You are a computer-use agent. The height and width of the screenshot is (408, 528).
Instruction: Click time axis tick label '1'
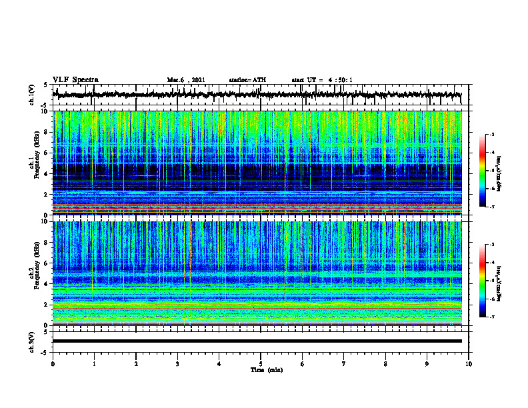pyautogui.click(x=94, y=363)
